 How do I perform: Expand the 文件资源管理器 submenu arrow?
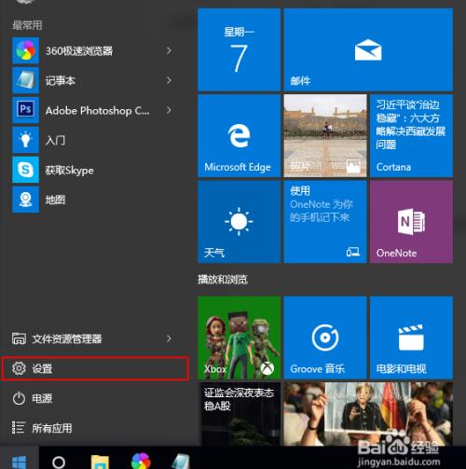click(169, 338)
